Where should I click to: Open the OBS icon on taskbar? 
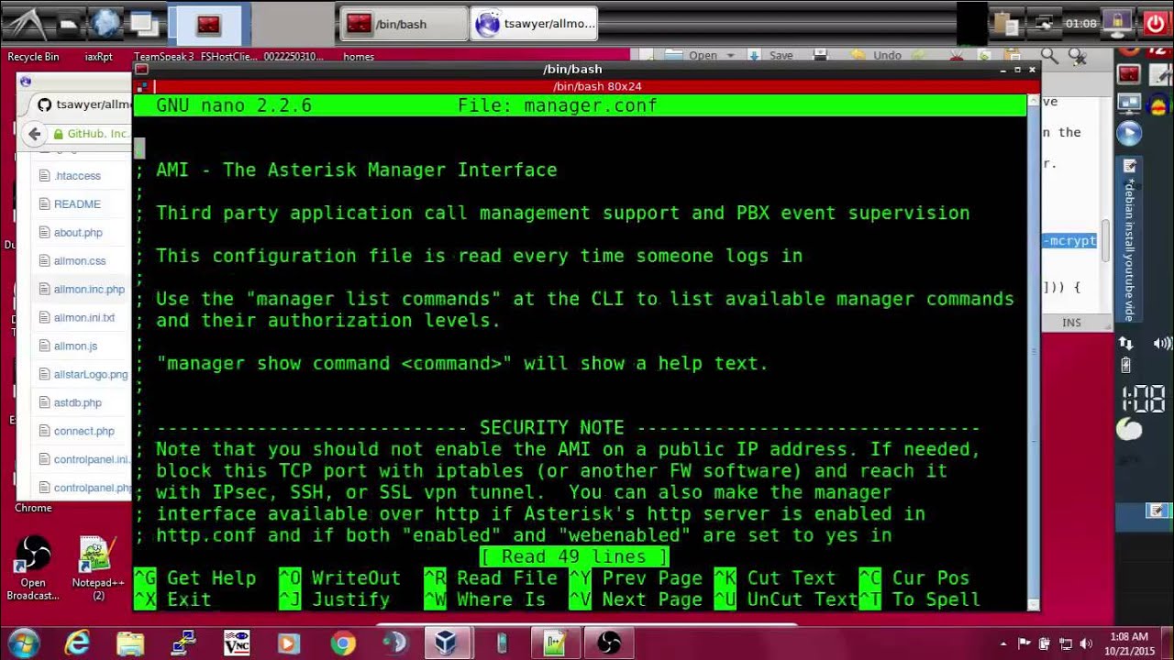(x=609, y=643)
